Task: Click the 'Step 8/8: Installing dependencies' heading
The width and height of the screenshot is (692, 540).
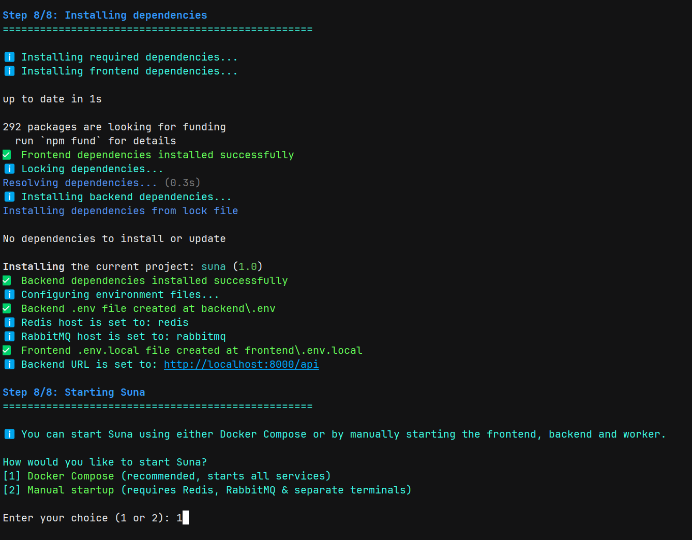Action: click(x=105, y=15)
